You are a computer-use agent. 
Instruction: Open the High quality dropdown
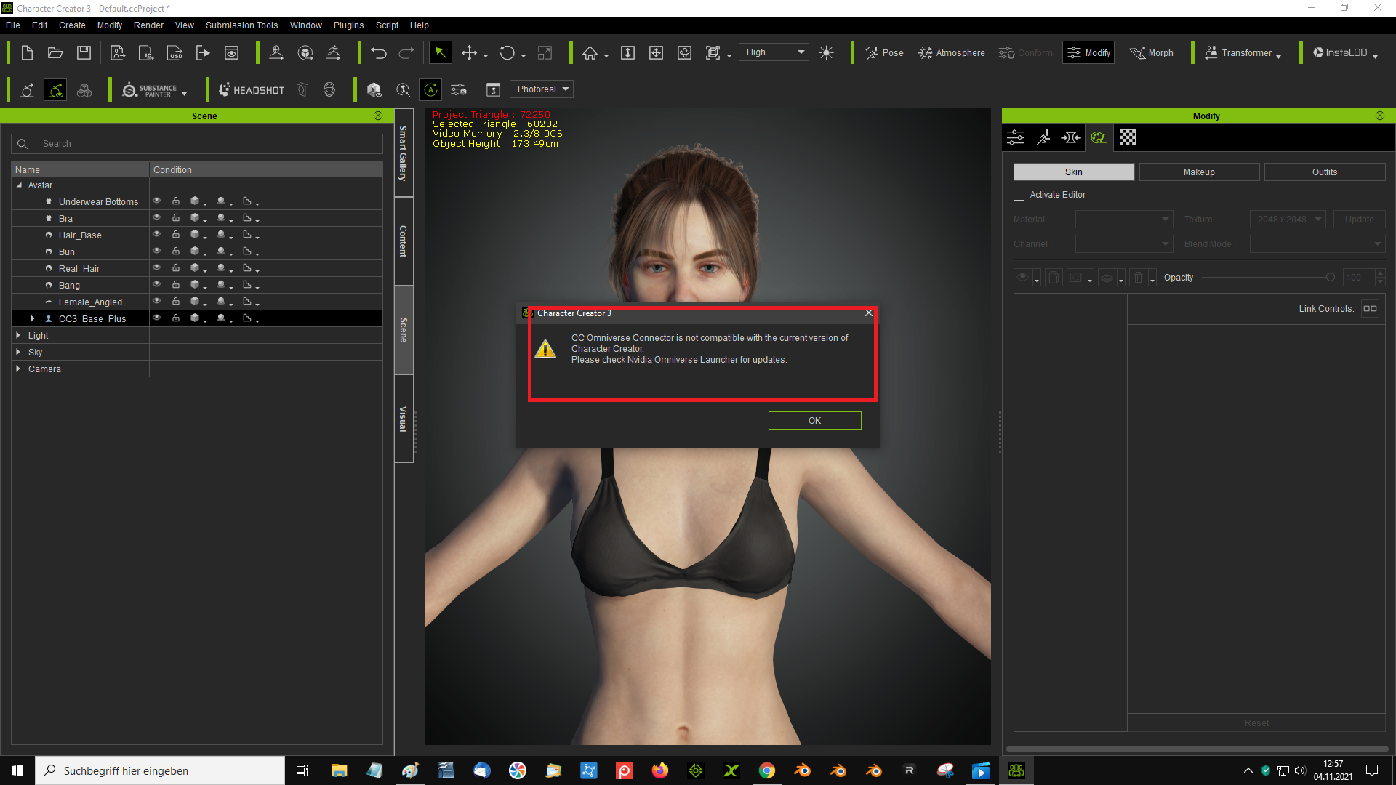(774, 52)
